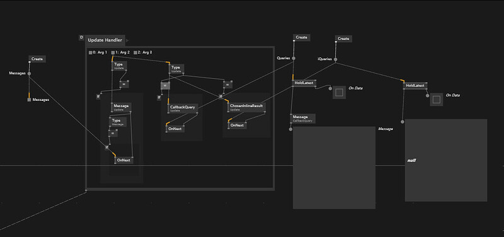Click the Create node above Messages
This screenshot has height=237, width=504.
[x=37, y=59]
